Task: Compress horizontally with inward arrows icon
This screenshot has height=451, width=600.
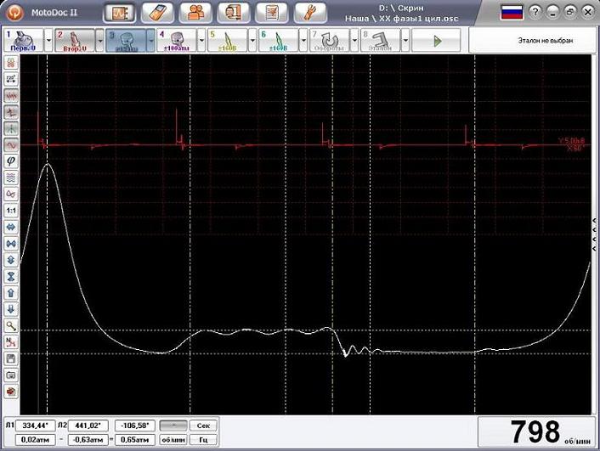Action: (11, 244)
